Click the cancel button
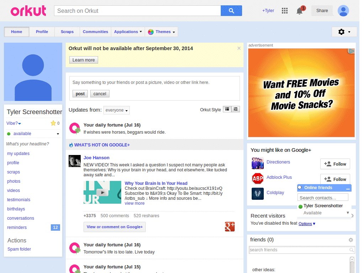 point(100,94)
